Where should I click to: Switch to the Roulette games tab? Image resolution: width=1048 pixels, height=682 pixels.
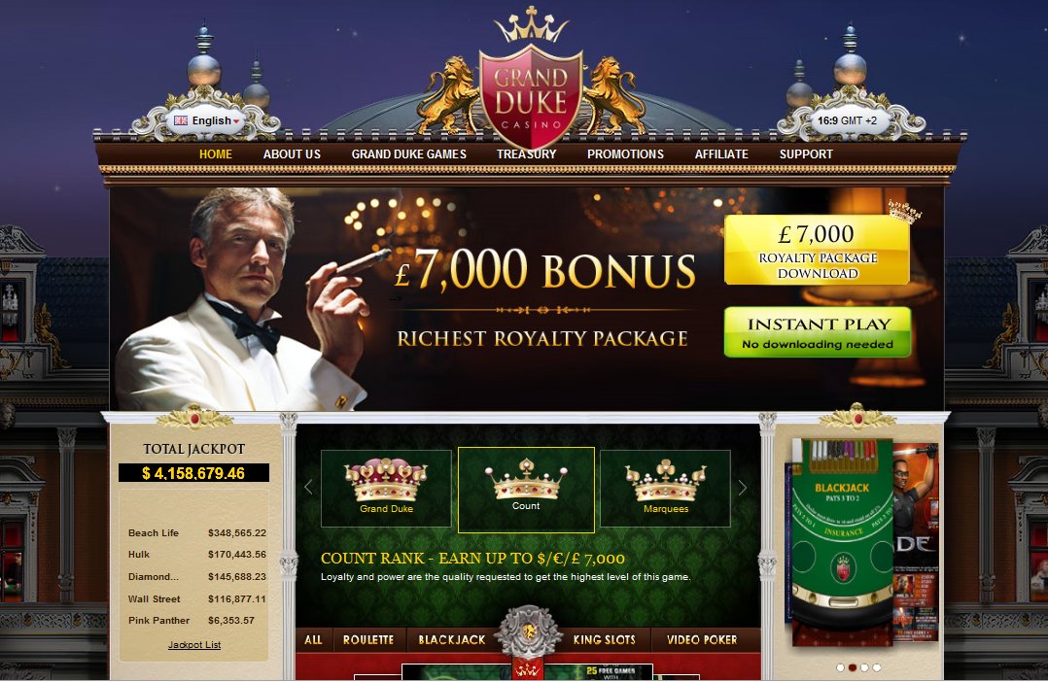click(x=368, y=640)
